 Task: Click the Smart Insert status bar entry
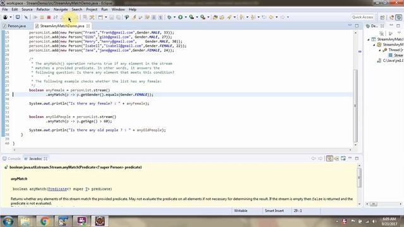click(274, 211)
